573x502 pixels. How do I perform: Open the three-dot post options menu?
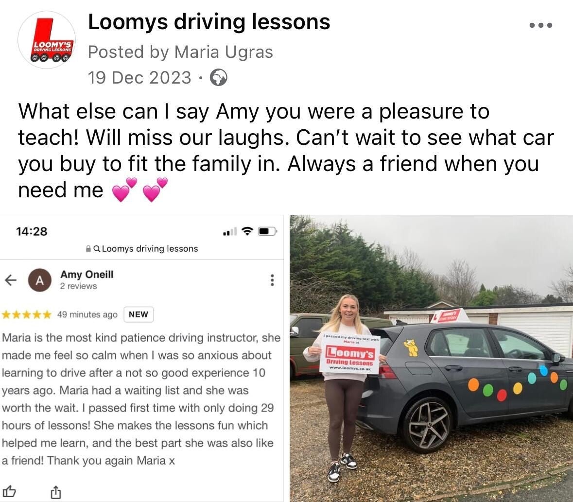[541, 25]
